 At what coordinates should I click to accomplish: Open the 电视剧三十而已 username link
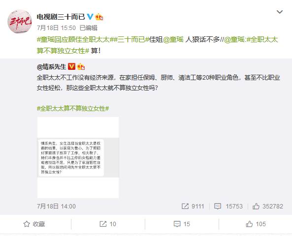coord(61,17)
